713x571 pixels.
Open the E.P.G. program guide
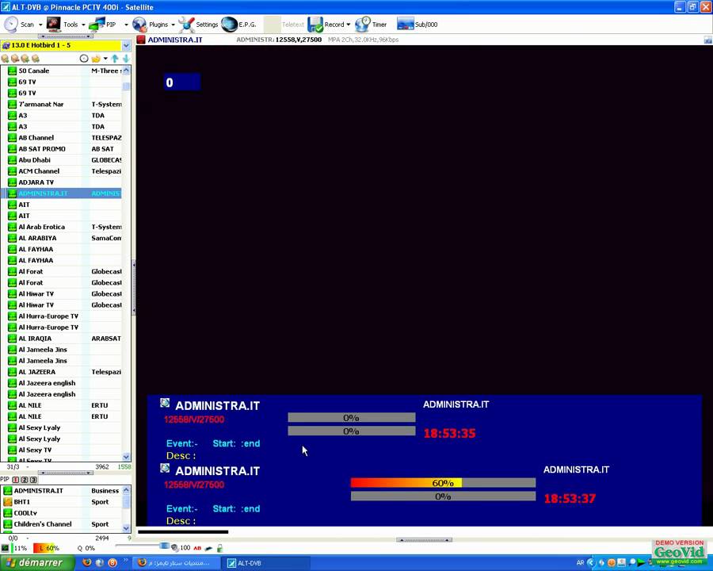(238, 25)
